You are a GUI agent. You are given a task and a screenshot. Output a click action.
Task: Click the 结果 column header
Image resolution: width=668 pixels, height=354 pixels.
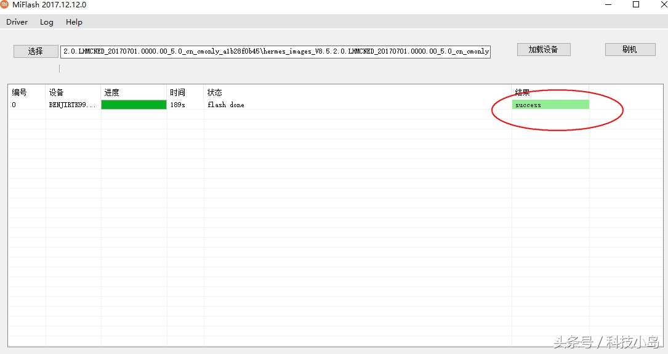tap(523, 92)
